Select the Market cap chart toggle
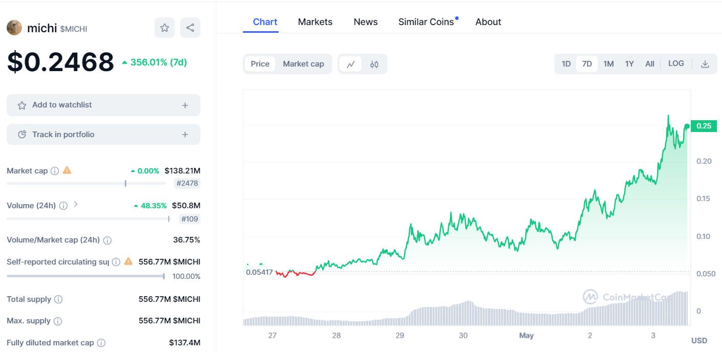This screenshot has width=722, height=352. pyautogui.click(x=303, y=64)
